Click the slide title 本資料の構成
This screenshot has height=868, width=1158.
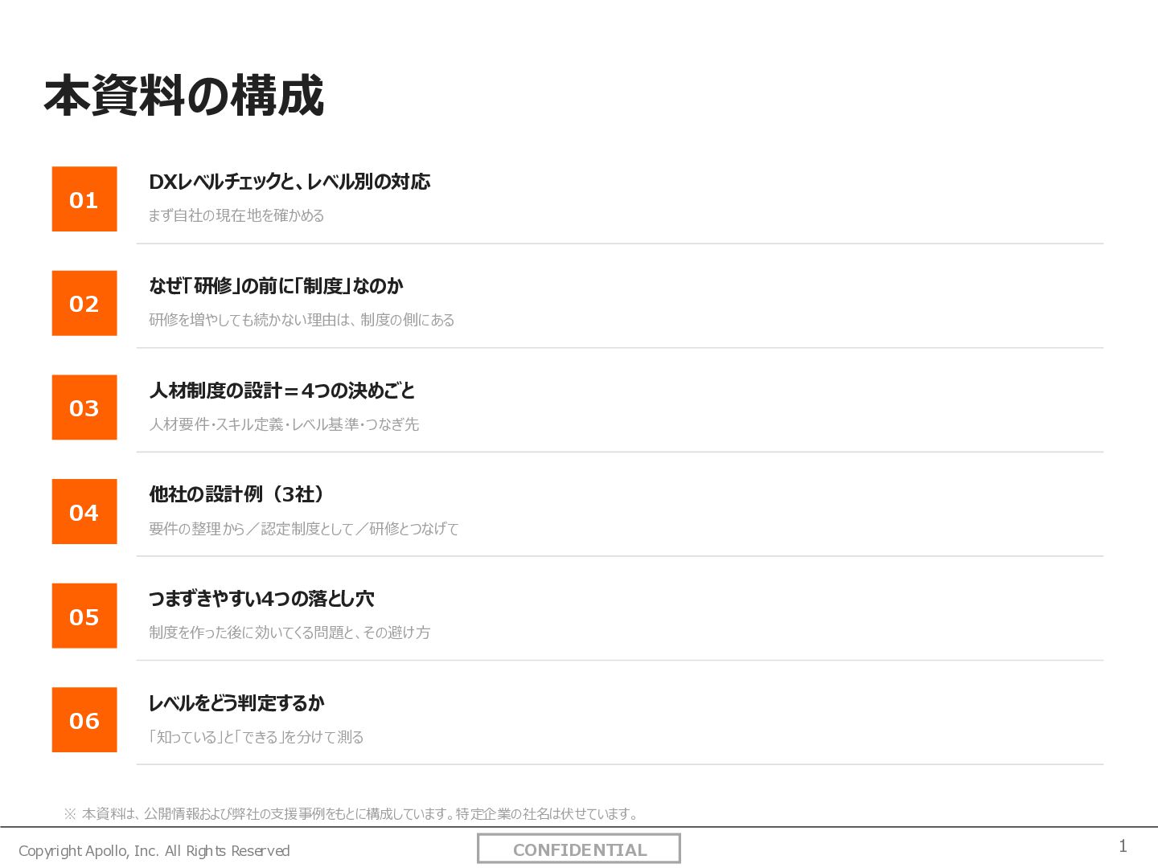tap(184, 96)
